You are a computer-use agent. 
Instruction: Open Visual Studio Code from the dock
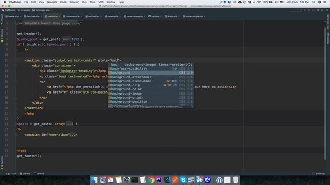(x=167, y=180)
